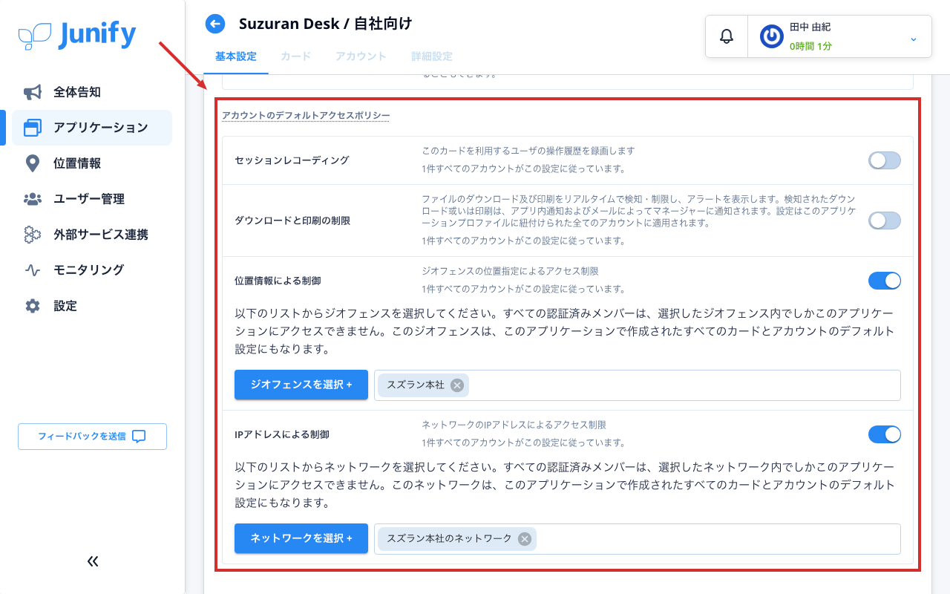Image resolution: width=950 pixels, height=594 pixels.
Task: Click the network selection field
Action: pyautogui.click(x=638, y=539)
